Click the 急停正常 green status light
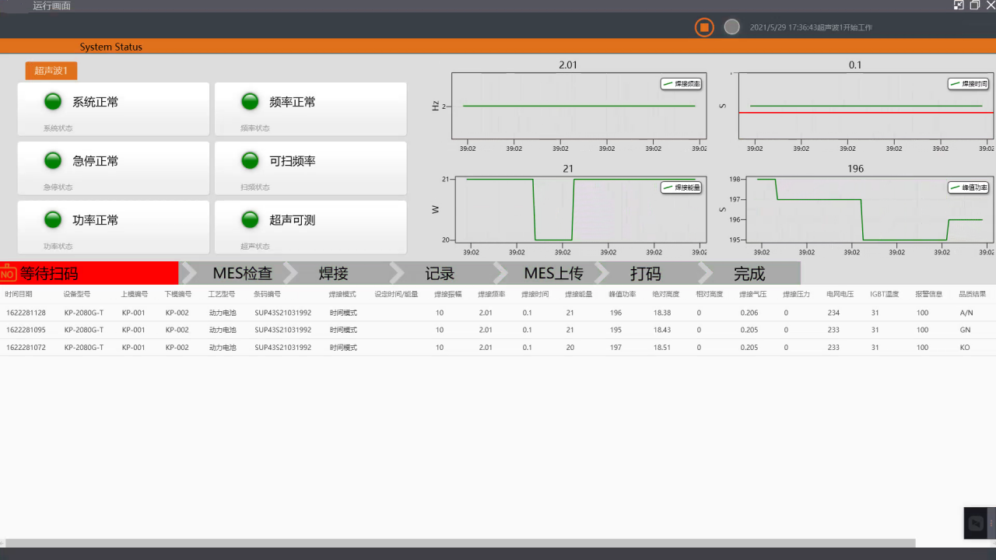The image size is (996, 560). (53, 160)
